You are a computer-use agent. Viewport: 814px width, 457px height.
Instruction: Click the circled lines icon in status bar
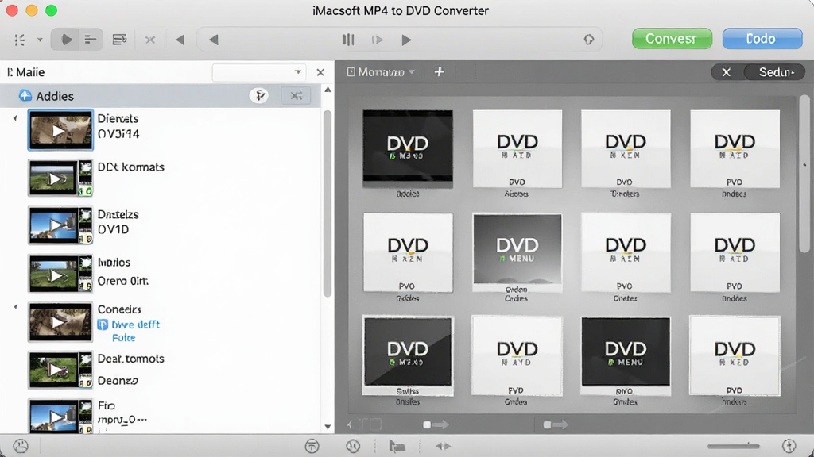[x=312, y=446]
